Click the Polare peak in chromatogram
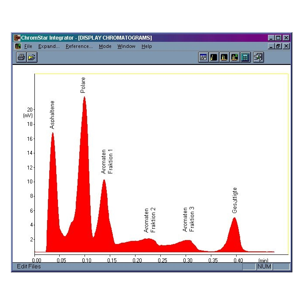 coord(84,131)
